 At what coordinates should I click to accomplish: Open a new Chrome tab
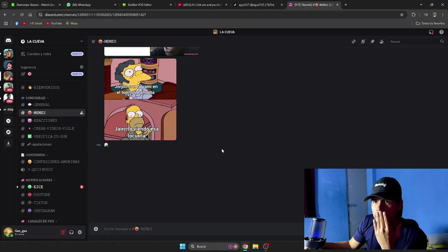(x=345, y=5)
